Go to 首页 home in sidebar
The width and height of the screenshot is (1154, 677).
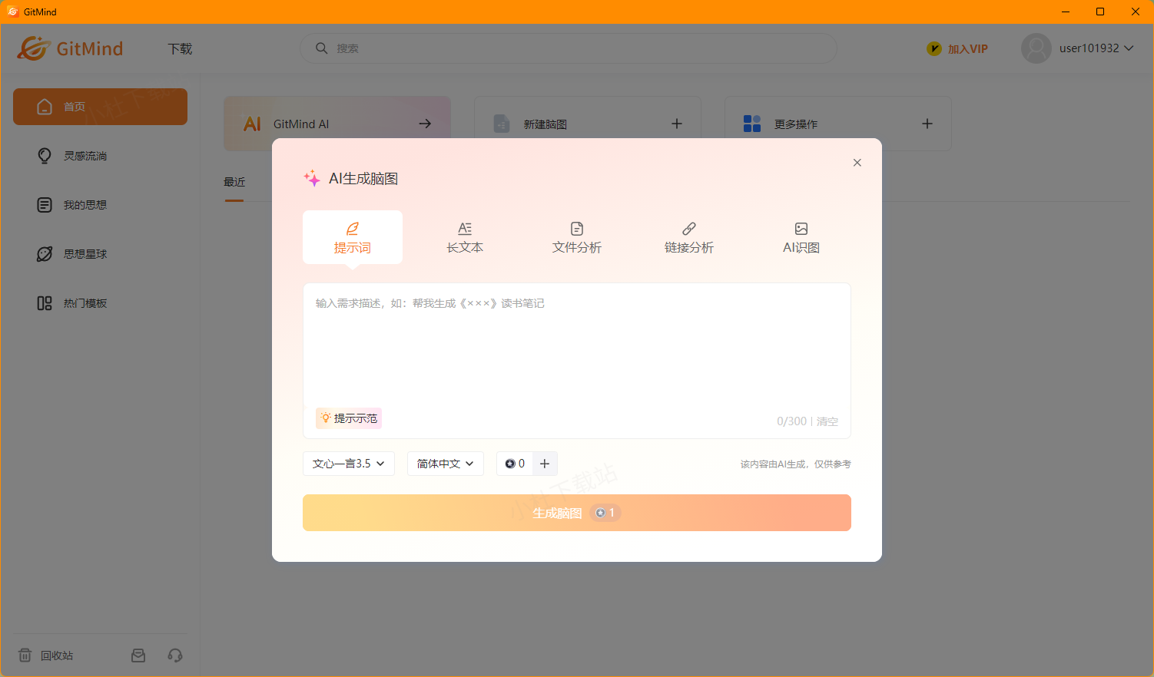click(100, 107)
